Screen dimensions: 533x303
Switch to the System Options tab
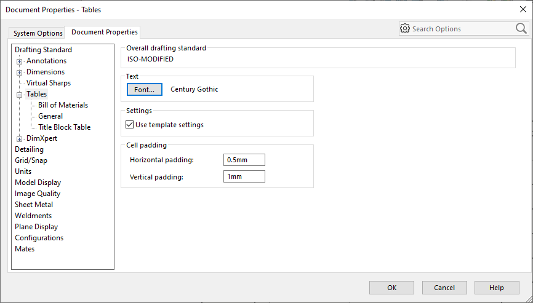[x=38, y=33]
